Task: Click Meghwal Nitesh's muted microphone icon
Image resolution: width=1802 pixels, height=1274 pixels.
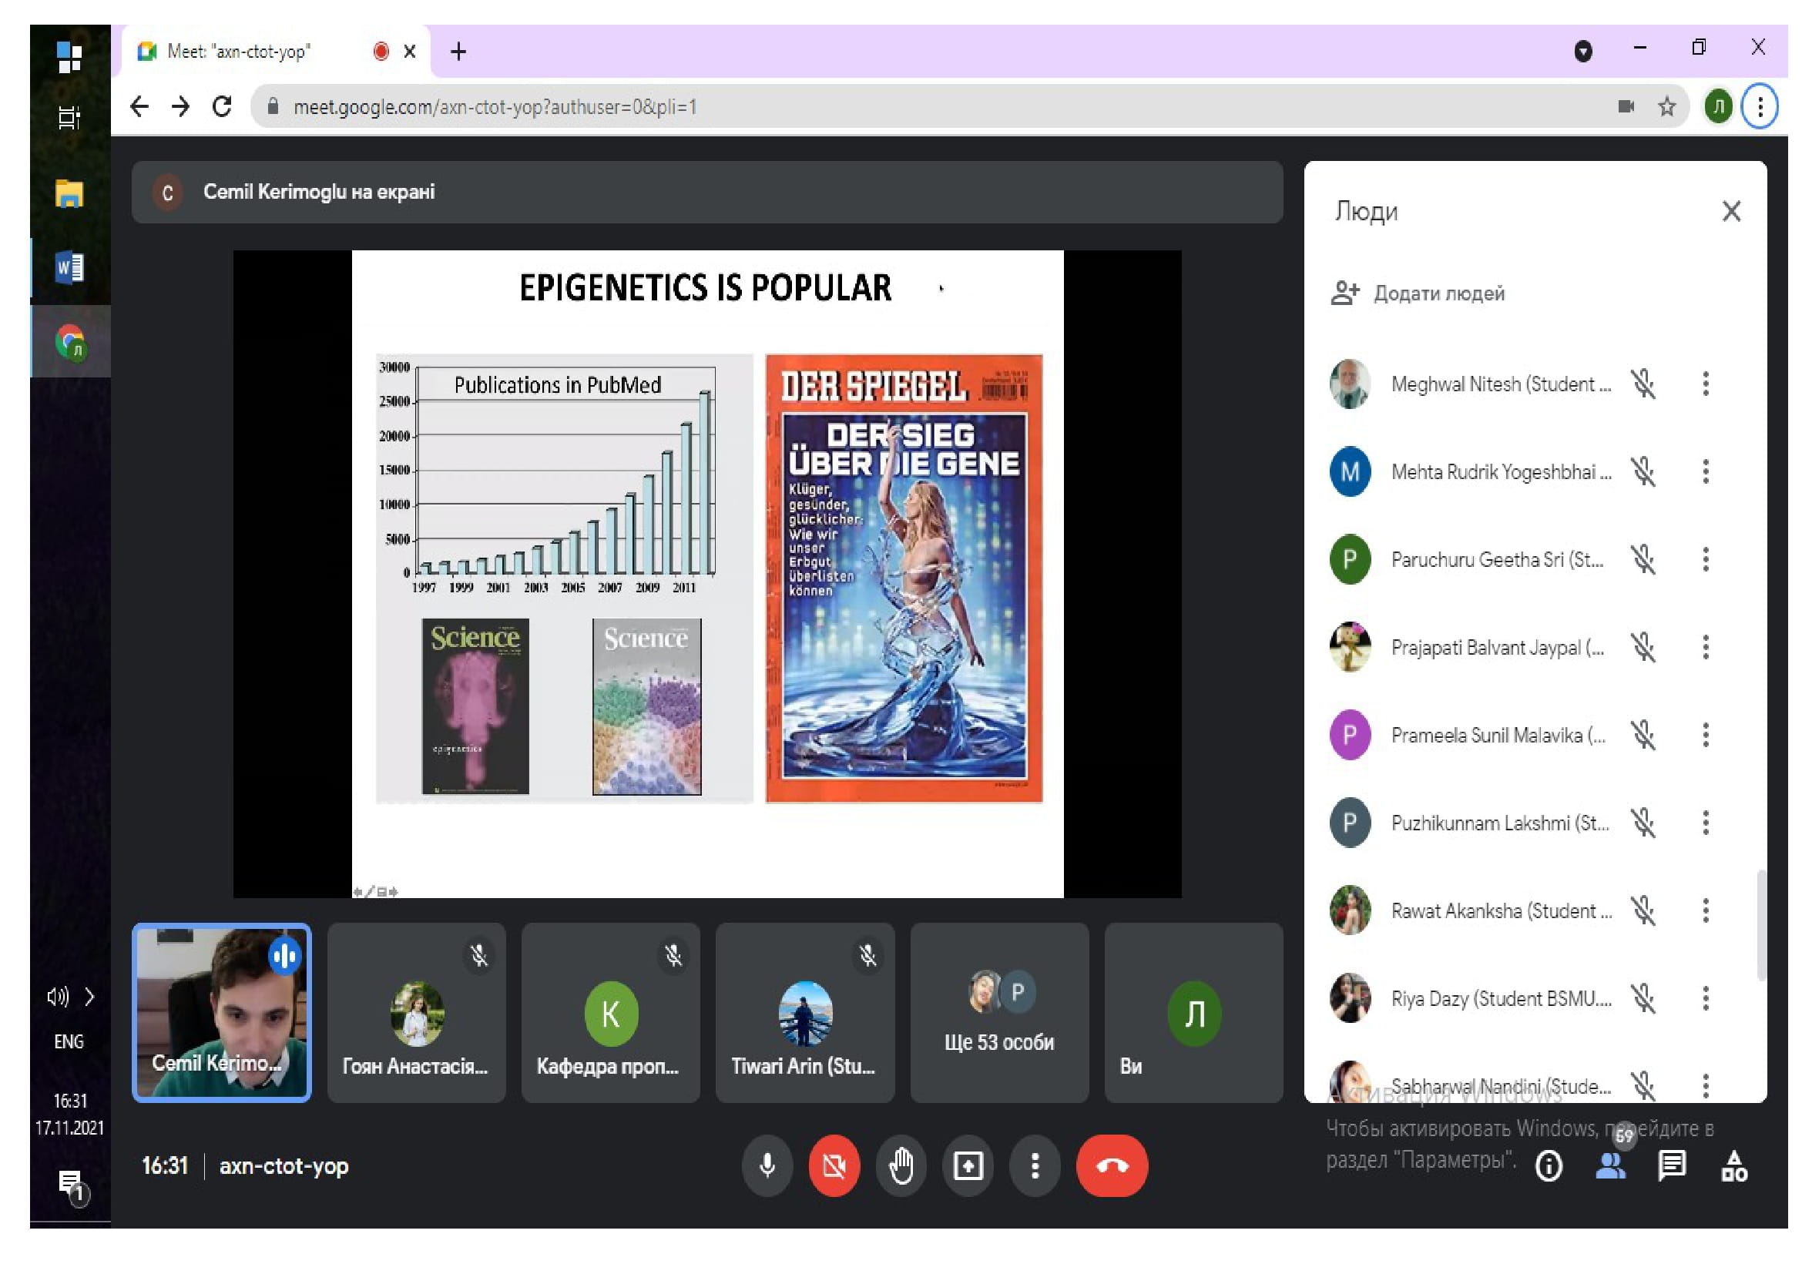Action: tap(1643, 384)
